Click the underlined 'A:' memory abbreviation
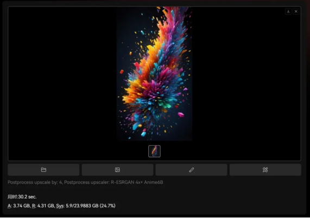Viewport: 310px width, 218px height. 9,206
